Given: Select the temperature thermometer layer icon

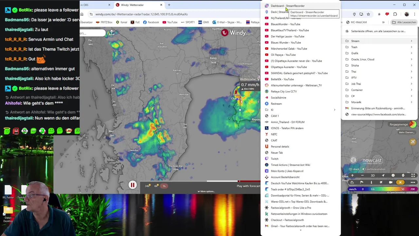Looking at the screenshot, I should pyautogui.click(x=372, y=182).
